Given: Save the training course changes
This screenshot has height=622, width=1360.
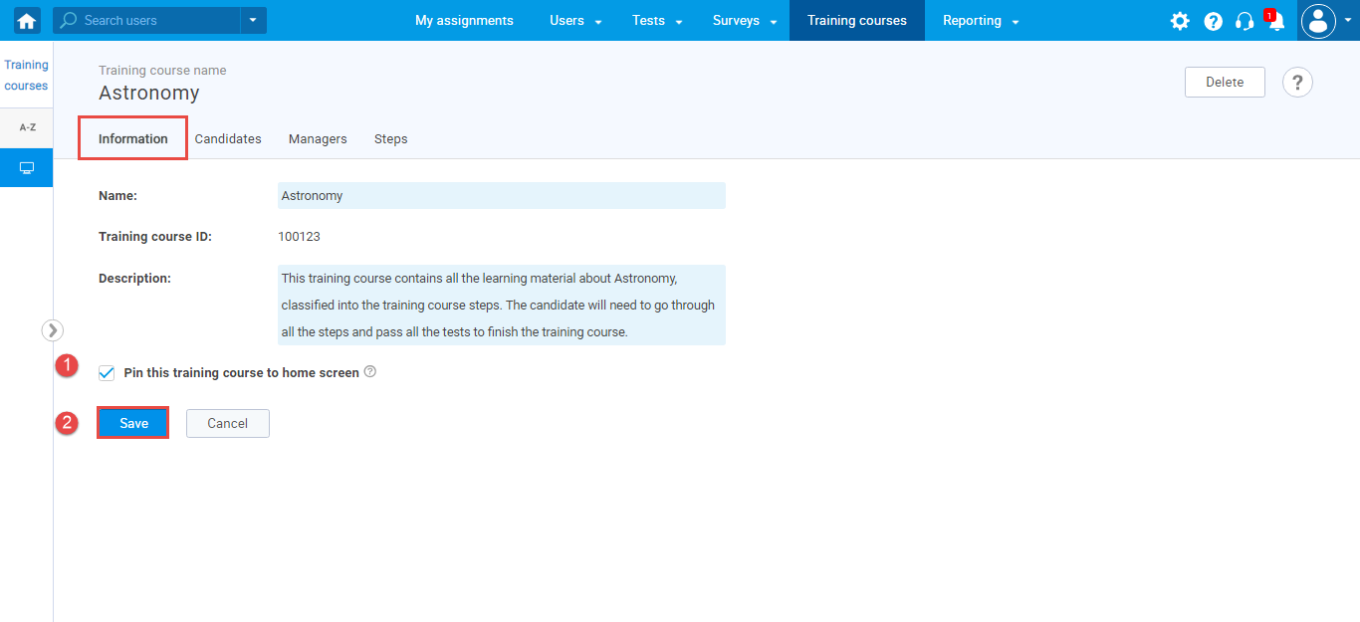Looking at the screenshot, I should (133, 423).
